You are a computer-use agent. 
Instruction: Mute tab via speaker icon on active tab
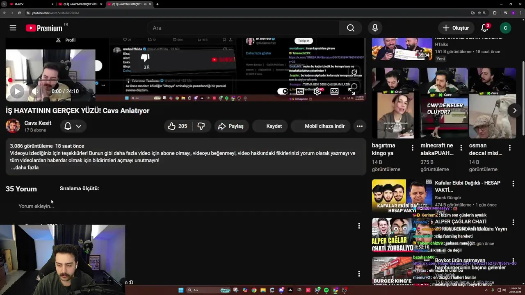[x=145, y=4]
